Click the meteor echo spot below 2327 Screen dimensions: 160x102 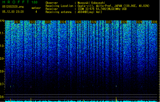(116, 86)
